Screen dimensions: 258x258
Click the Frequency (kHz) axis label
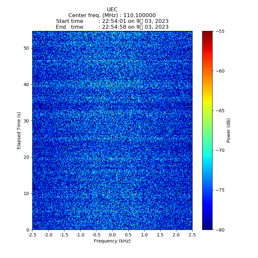tap(112, 241)
